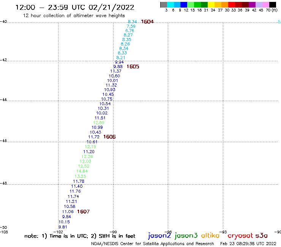Click the wave height value 8.21
The width and height of the screenshot is (281, 247).
121,58
